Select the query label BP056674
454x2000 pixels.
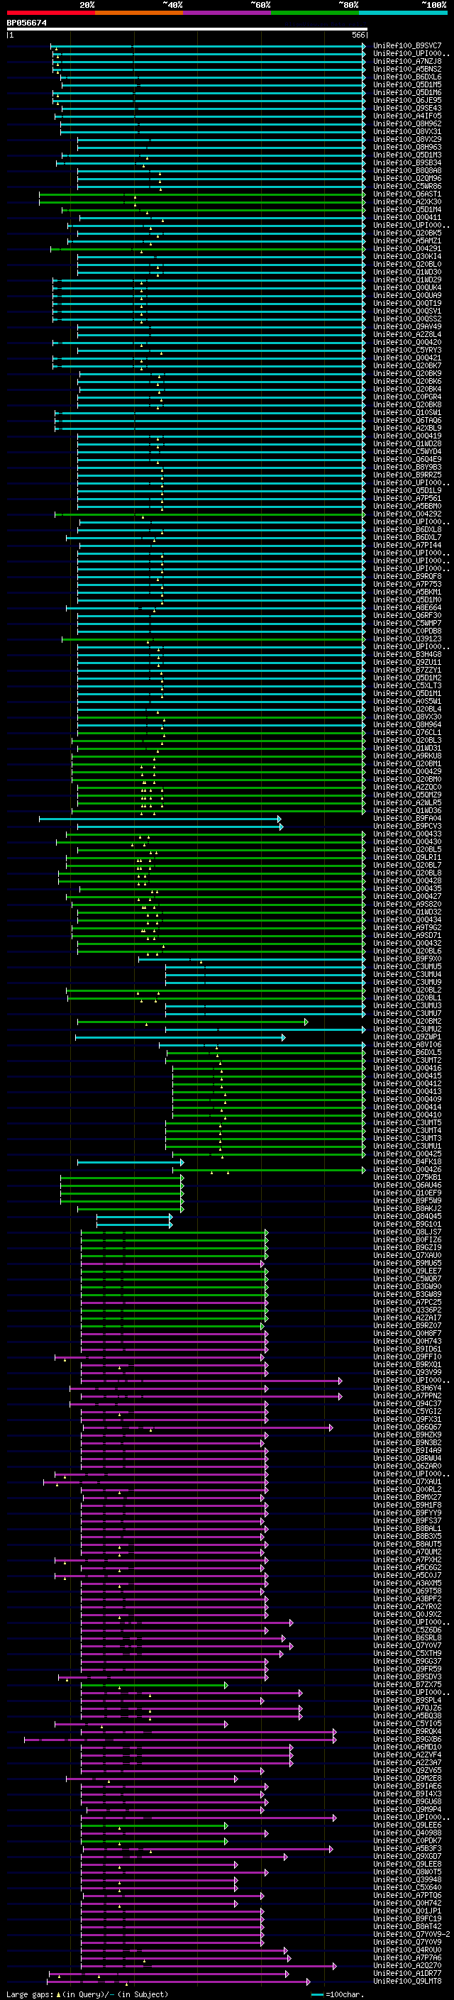click(26, 23)
